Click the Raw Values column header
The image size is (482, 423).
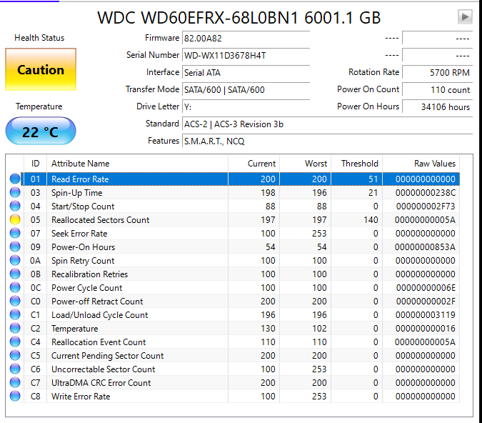(434, 164)
